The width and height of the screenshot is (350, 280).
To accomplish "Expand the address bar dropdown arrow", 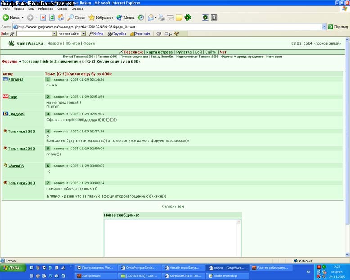I will click(x=324, y=27).
